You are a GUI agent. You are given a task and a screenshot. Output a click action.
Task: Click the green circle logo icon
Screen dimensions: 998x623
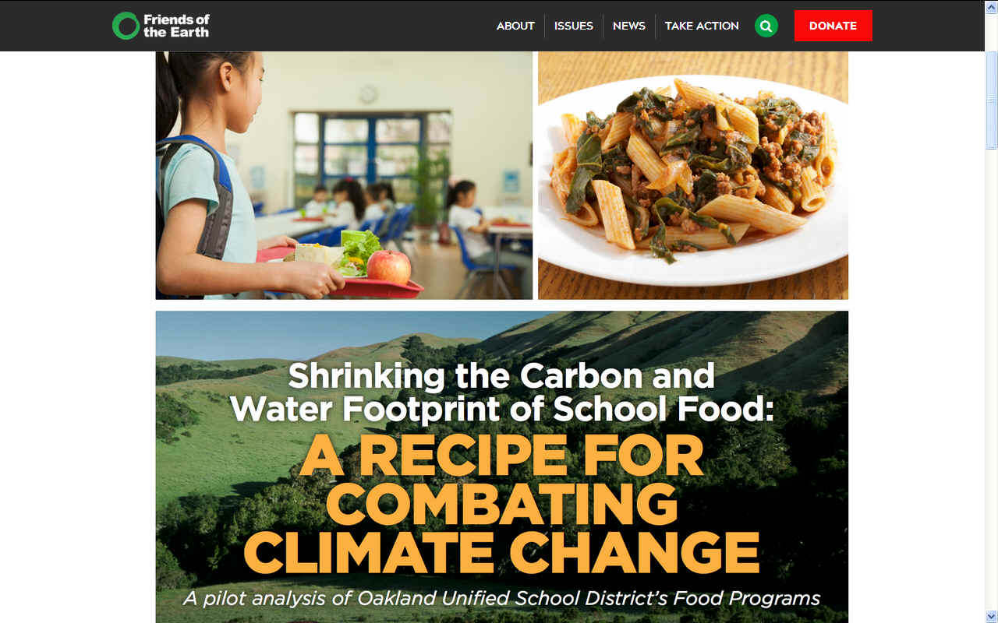pos(126,26)
